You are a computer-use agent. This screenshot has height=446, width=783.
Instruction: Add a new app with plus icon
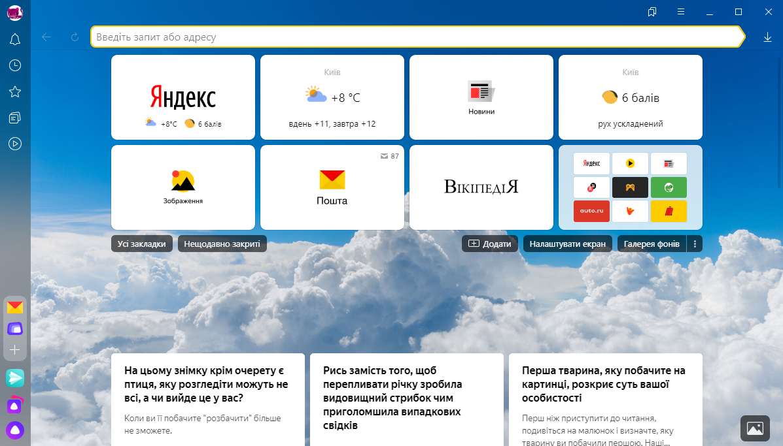15,350
